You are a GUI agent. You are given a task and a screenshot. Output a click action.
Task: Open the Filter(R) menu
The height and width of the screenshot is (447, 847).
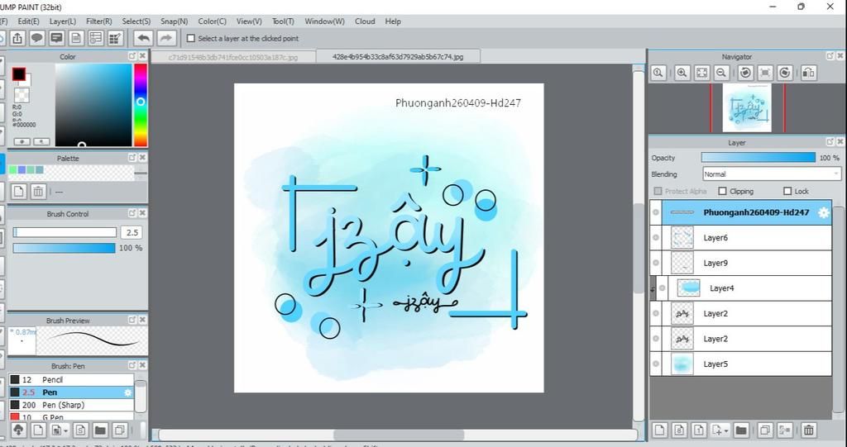coord(99,21)
